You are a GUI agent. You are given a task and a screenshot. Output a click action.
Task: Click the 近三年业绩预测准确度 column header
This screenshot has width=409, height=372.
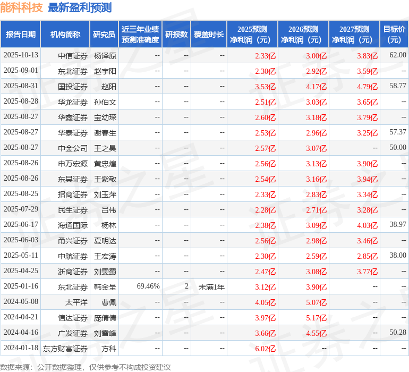140,35
